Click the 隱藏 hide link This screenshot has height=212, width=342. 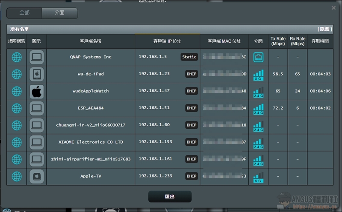[x=324, y=29]
